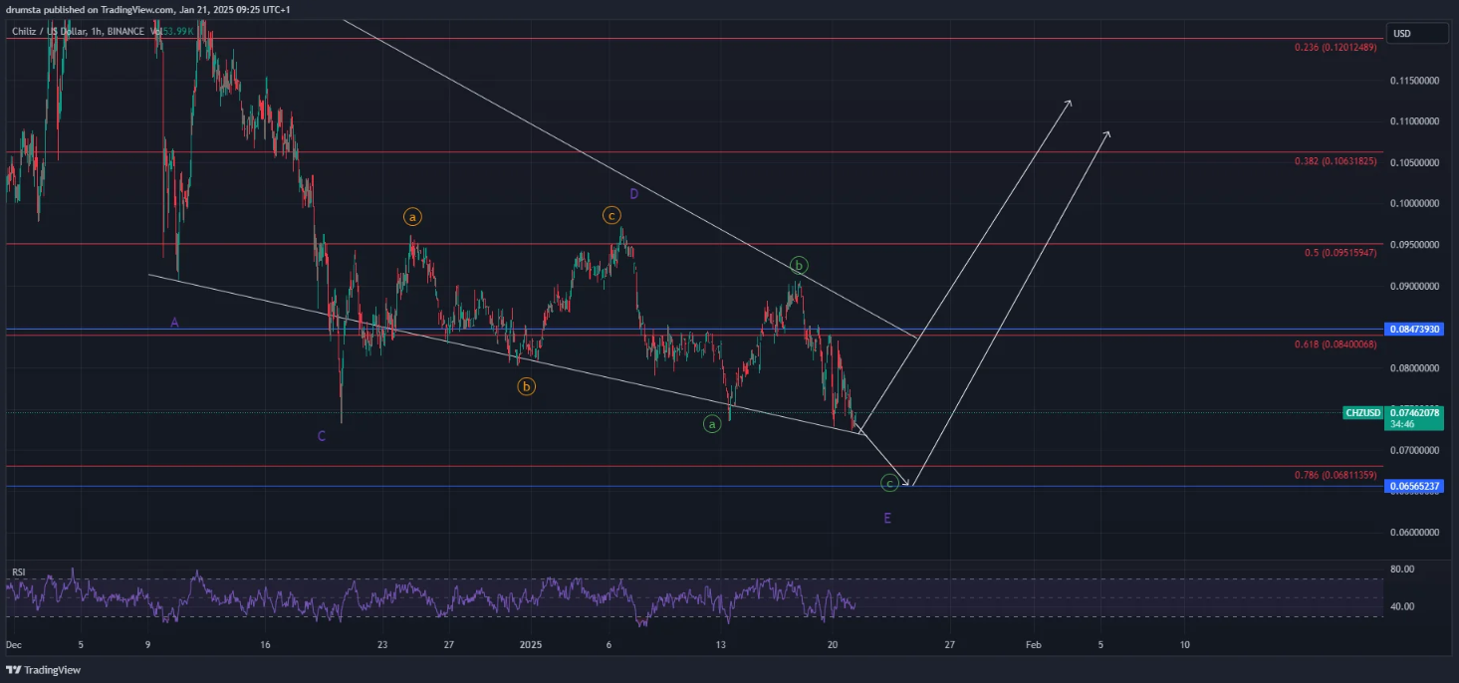Click the 34:46 bar countdown timer
Image resolution: width=1459 pixels, height=683 pixels.
coord(1400,423)
